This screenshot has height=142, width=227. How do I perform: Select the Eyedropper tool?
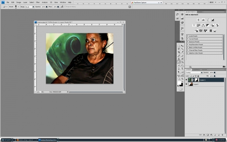pyautogui.click(x=182, y=52)
